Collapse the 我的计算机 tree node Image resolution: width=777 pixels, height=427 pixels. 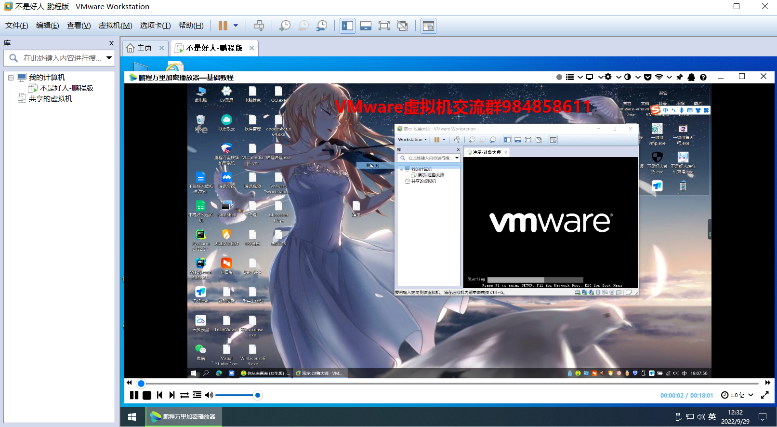tap(11, 78)
